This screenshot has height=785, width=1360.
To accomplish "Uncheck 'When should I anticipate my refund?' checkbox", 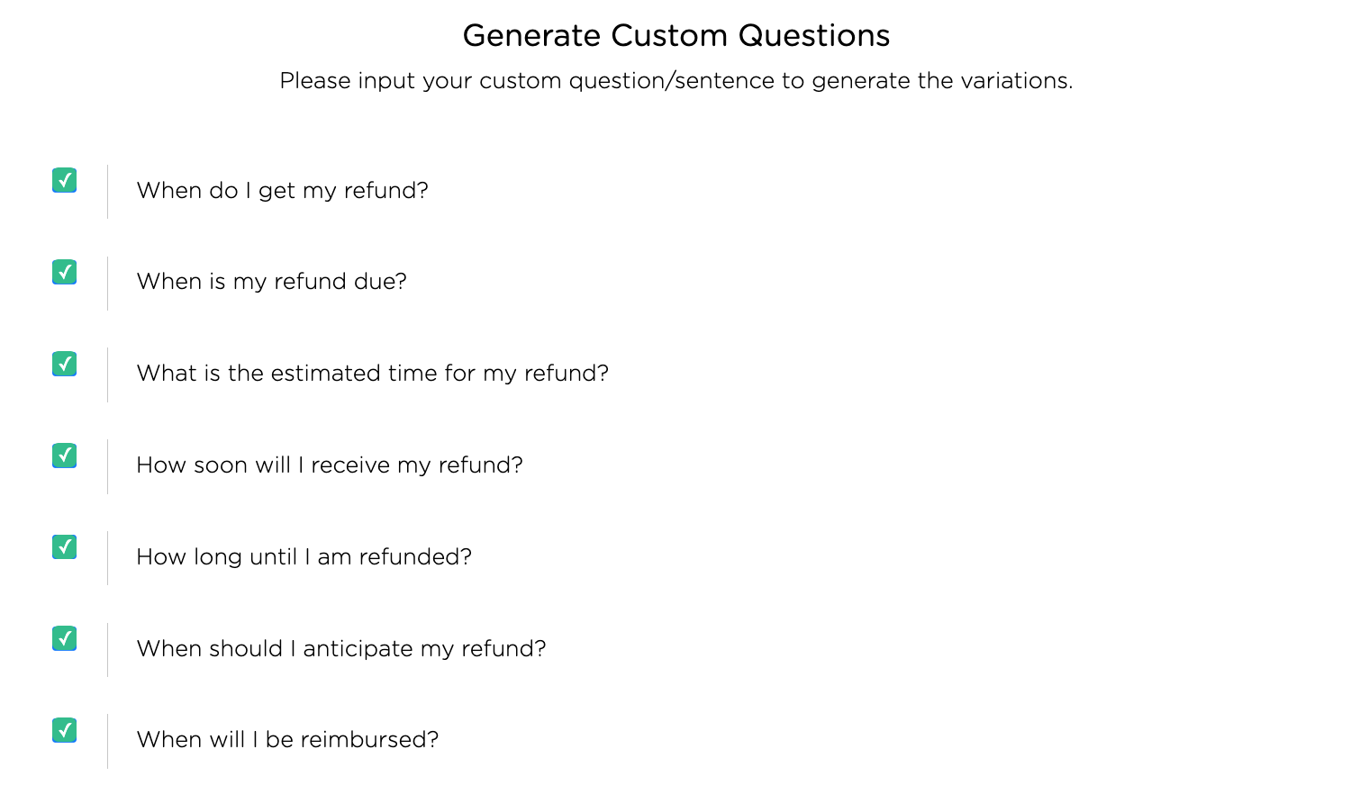I will pos(64,638).
